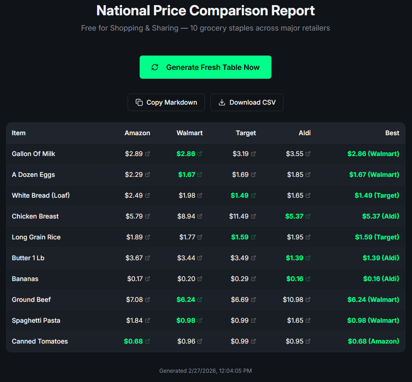This screenshot has height=382, width=412.
Task: Open Aldi's $5.37 Chicken Breast link
Action: 308,216
